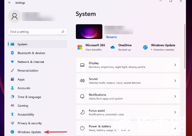192x136 pixels.
Task: Click the Sound speaker icon
Action: tap(82, 80)
